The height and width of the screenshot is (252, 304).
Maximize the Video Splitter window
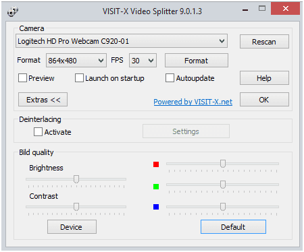point(262,9)
